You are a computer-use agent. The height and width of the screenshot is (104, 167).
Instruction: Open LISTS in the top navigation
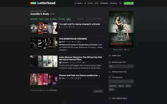coord(96,3)
